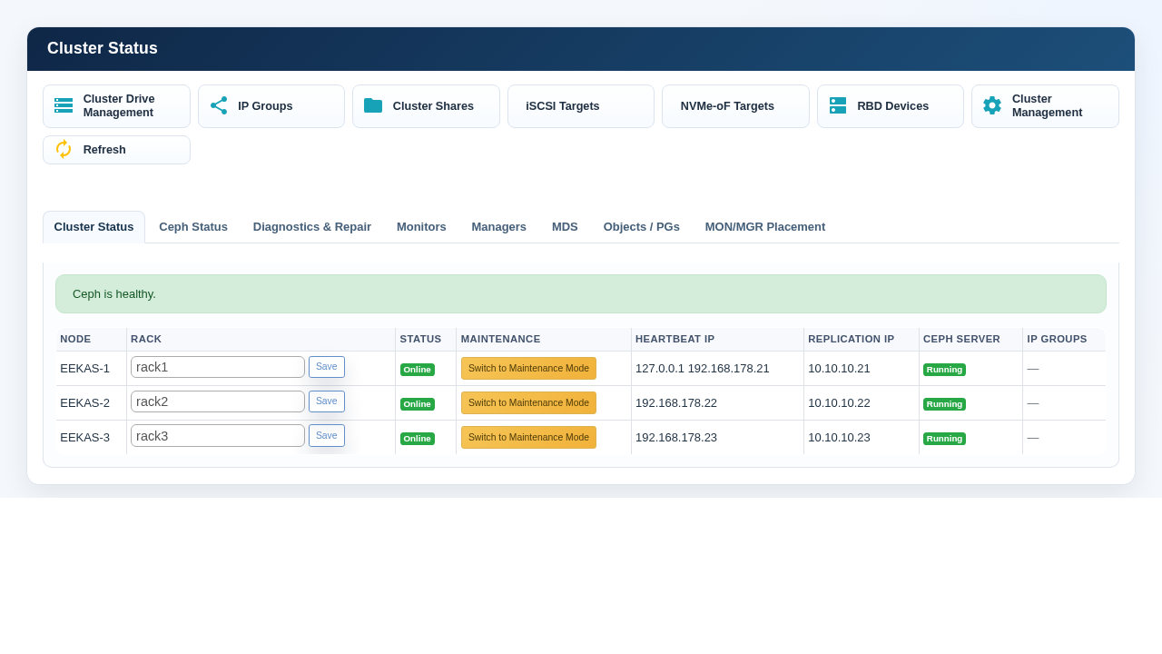1162x654 pixels.
Task: Click the RBD Devices server icon
Action: coord(838,105)
